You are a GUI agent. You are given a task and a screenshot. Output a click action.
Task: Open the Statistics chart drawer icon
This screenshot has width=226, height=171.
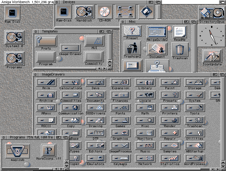coord(170,158)
